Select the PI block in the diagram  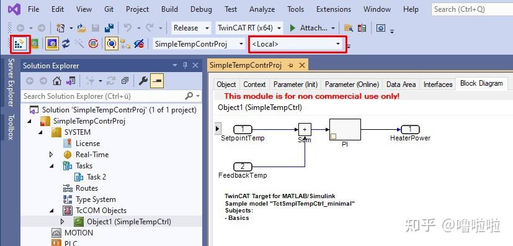(345, 130)
